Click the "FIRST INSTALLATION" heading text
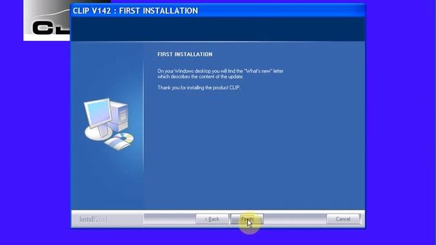The height and width of the screenshot is (245, 436). [x=185, y=54]
